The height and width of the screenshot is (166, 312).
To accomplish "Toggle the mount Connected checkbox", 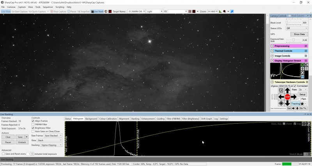I will [x=295, y=86].
